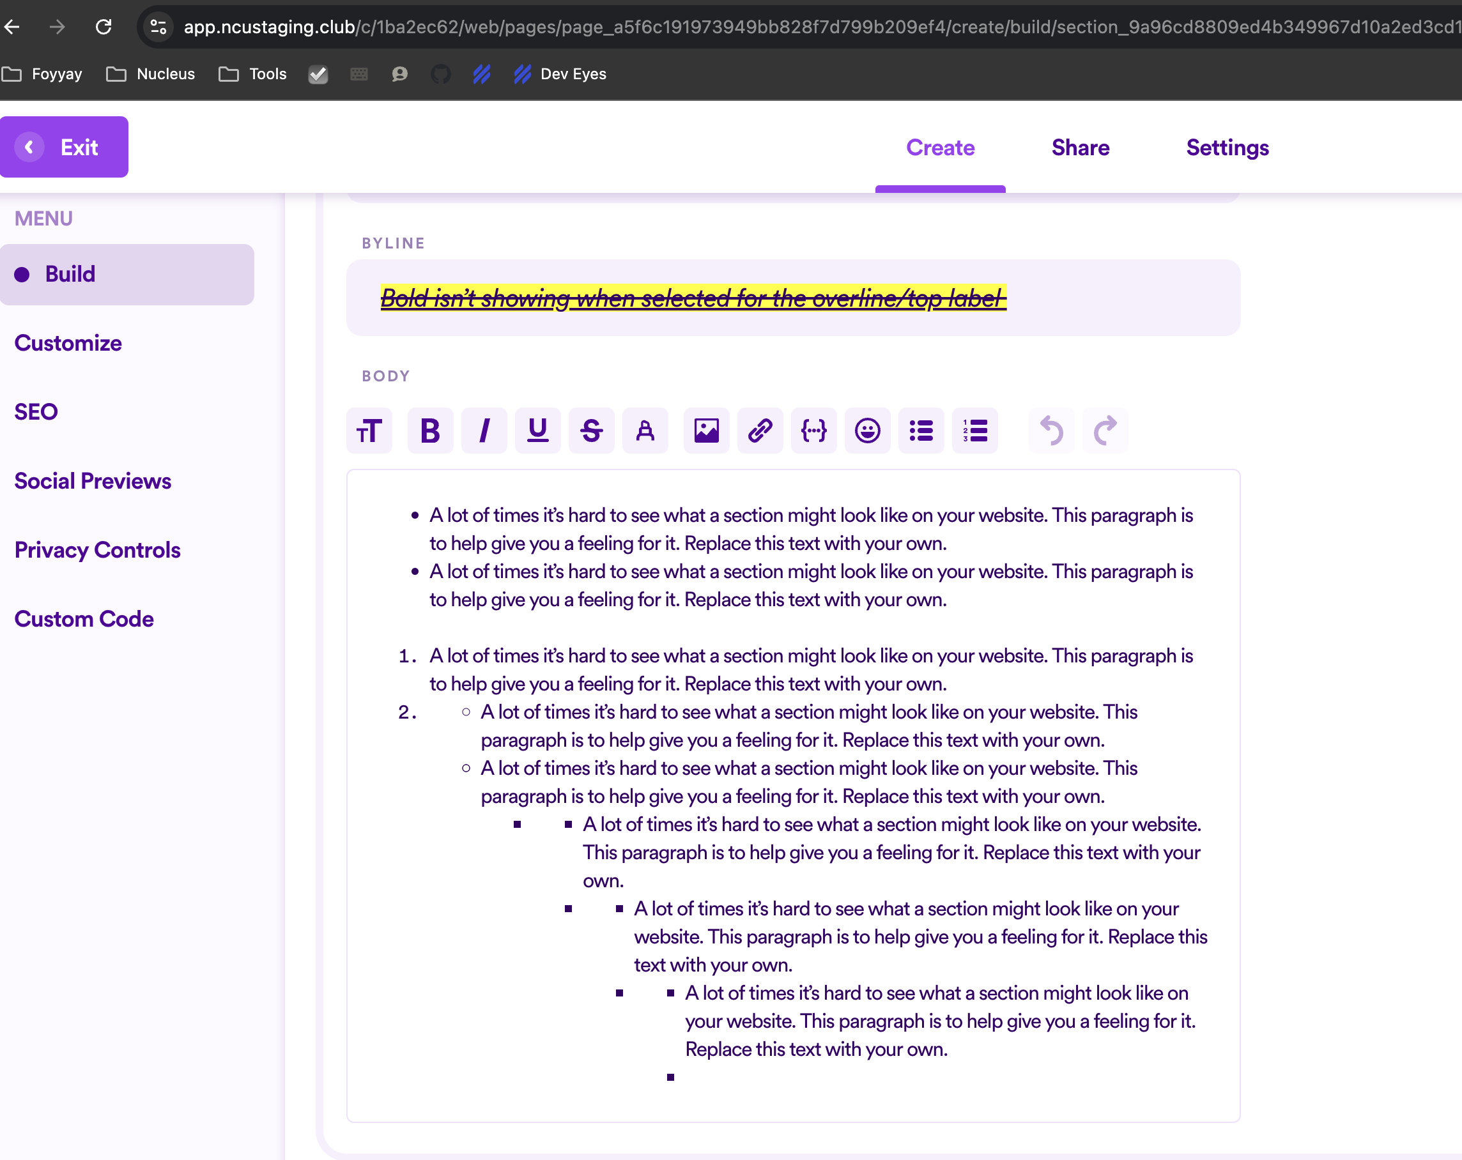Toggle underline formatting
The height and width of the screenshot is (1160, 1462).
538,431
